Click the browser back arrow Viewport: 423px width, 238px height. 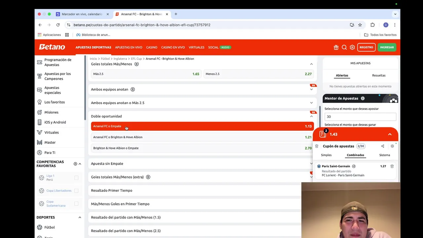coord(40,25)
